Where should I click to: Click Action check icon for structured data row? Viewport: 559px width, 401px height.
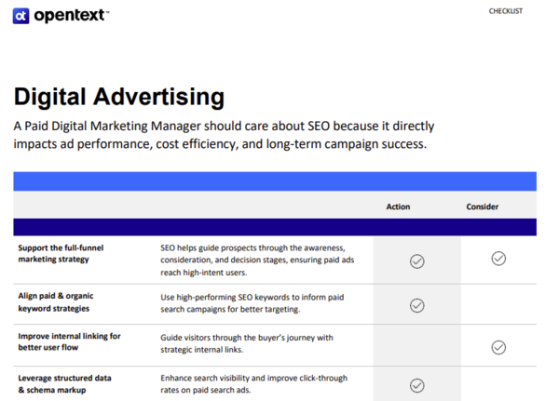(x=417, y=385)
